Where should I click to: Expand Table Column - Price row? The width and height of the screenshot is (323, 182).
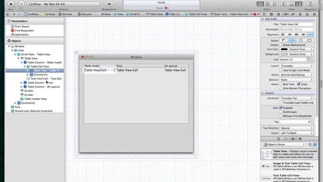21,83
